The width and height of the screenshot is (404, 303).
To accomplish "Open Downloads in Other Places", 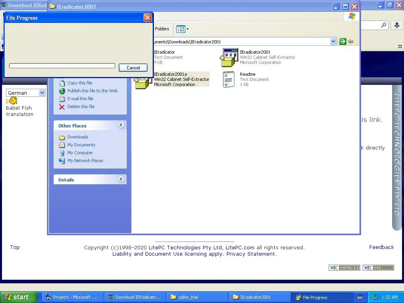I will (78, 137).
